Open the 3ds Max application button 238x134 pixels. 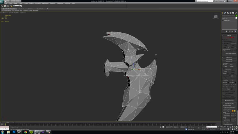click(x=2, y=2)
